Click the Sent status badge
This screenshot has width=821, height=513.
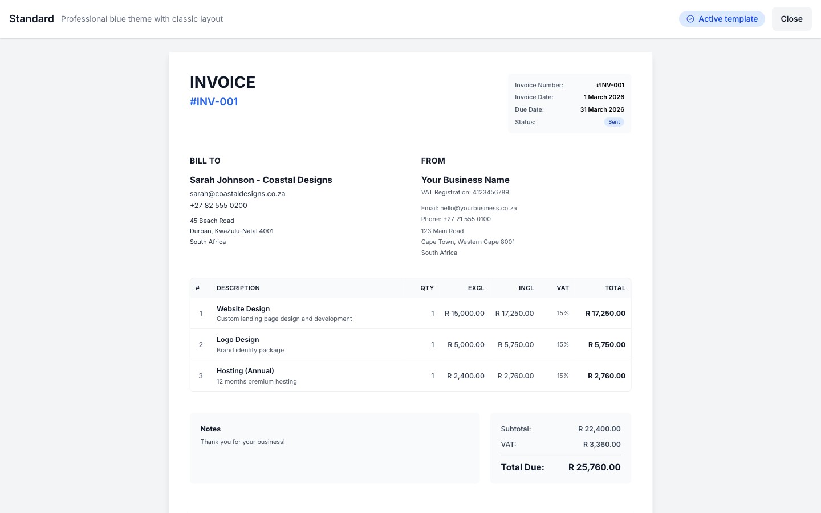pos(614,122)
